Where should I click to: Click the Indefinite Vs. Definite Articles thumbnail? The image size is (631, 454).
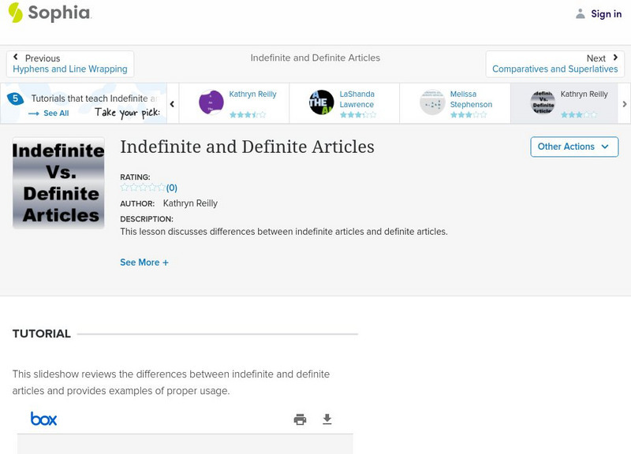click(58, 183)
